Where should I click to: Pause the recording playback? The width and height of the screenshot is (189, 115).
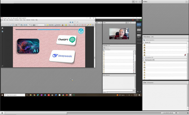[2, 113]
